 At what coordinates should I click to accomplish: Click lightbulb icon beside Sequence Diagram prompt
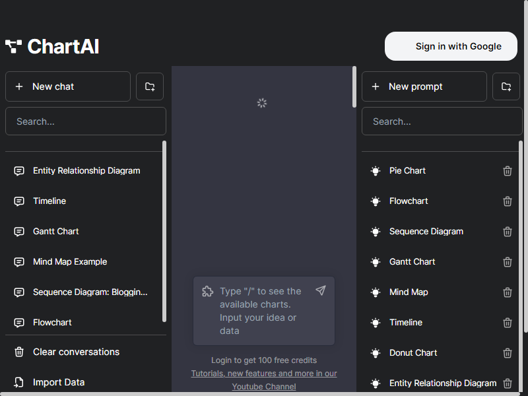pos(376,232)
